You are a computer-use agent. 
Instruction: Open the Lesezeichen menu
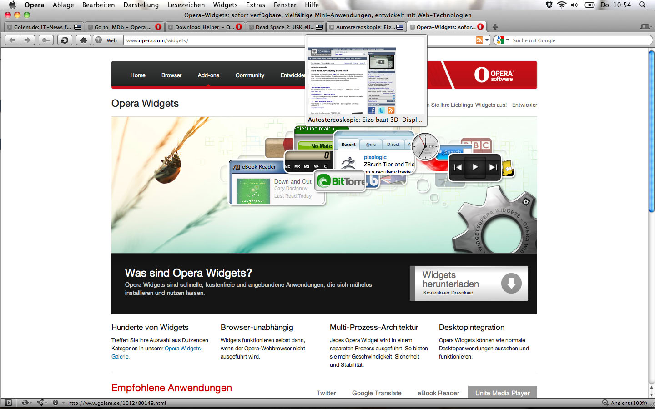[x=186, y=5]
